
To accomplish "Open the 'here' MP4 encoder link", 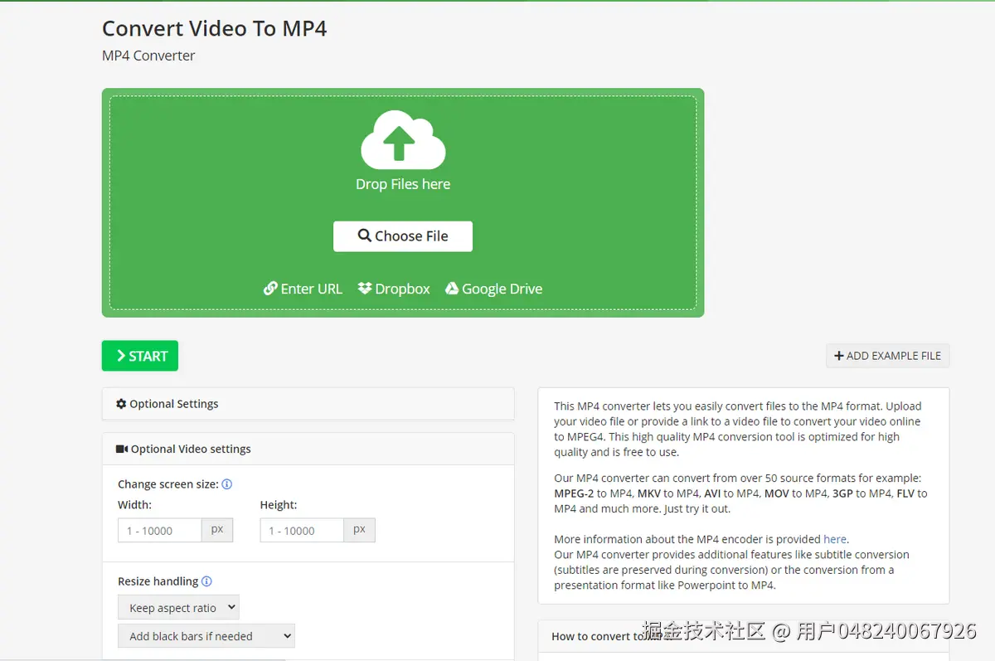I will point(835,539).
